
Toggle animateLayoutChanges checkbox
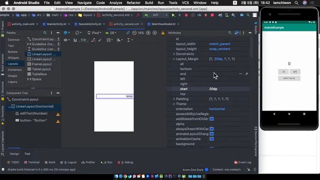211,134
